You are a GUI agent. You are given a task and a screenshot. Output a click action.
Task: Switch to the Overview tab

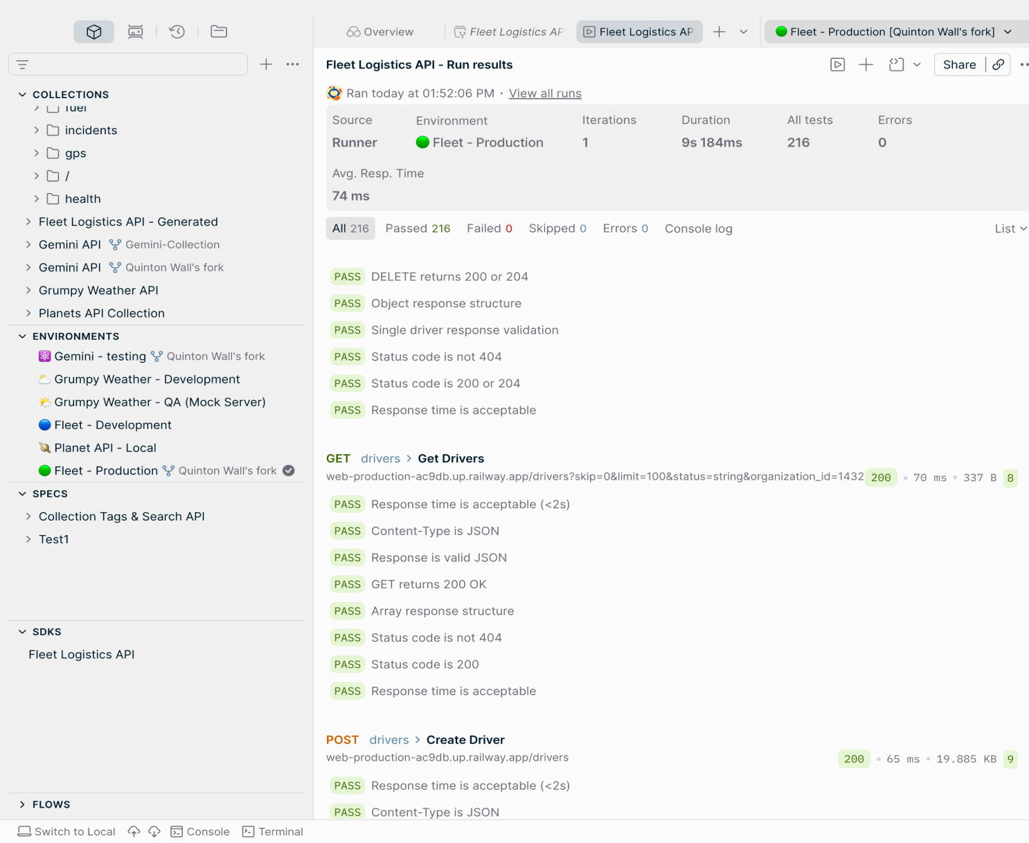(x=380, y=32)
